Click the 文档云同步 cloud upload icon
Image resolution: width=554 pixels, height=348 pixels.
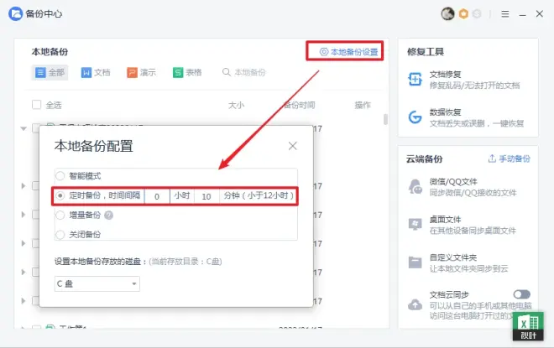[415, 304]
